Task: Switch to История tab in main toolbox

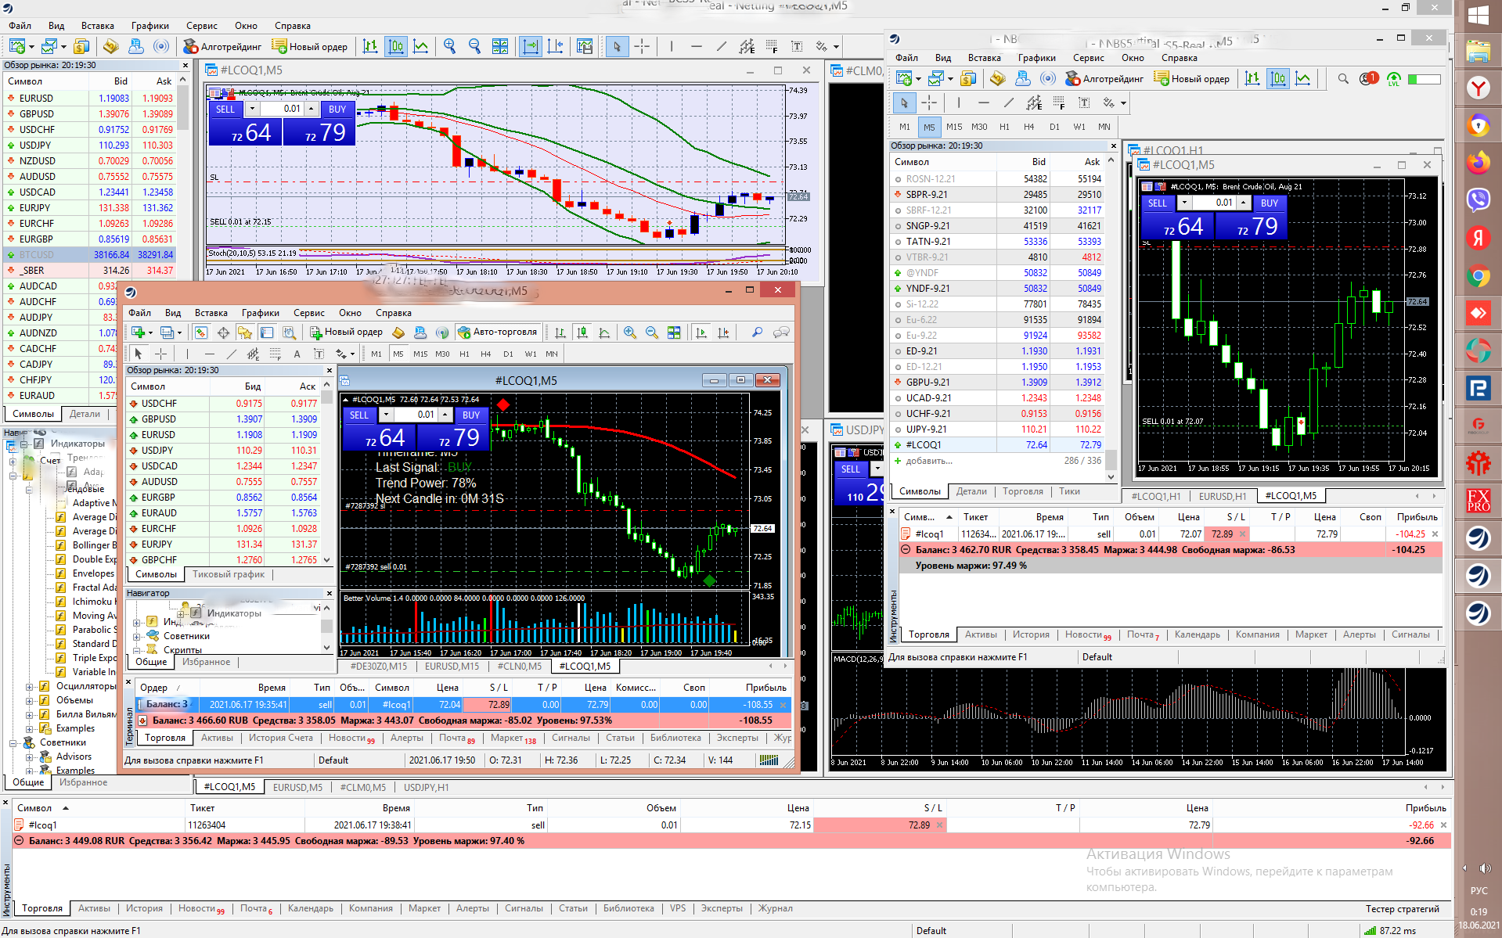Action: pos(145,908)
